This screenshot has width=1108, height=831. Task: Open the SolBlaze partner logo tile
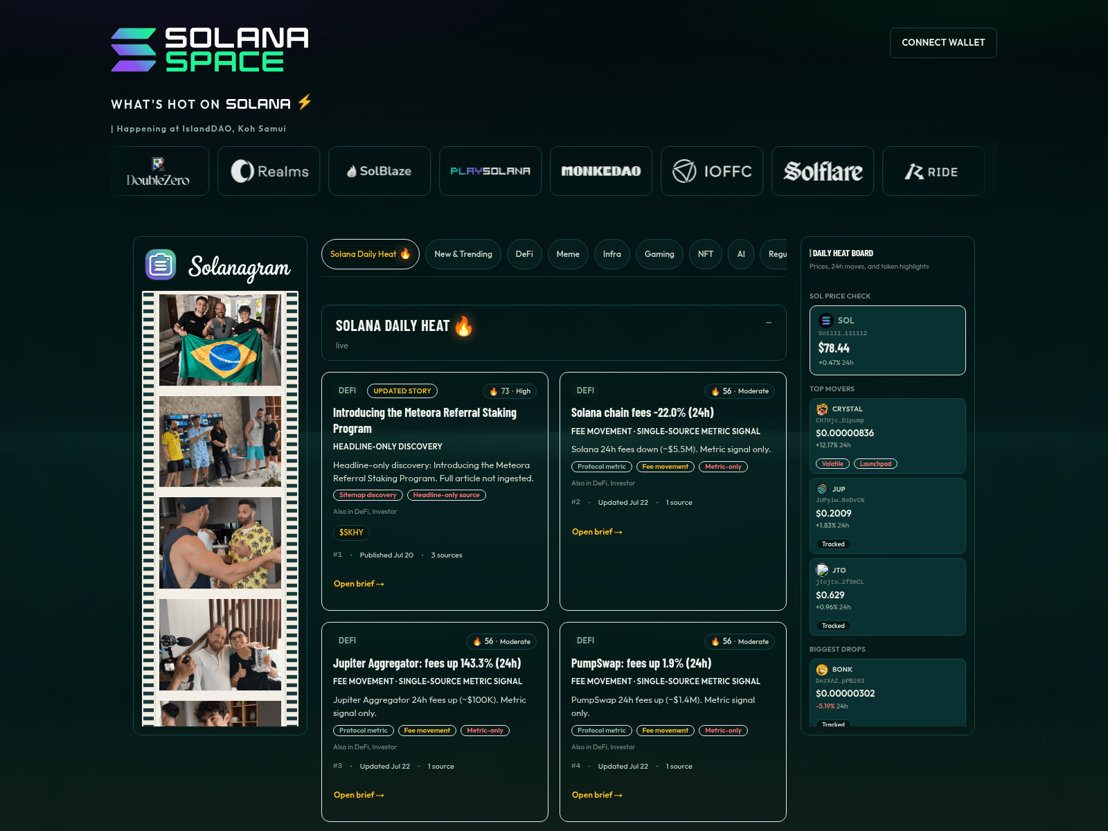tap(379, 171)
